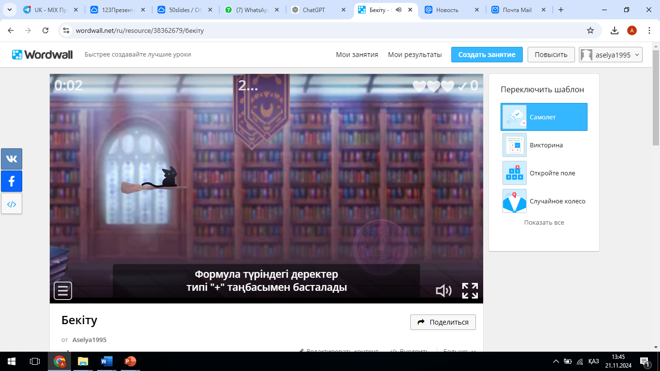Close the active Бекіту tab

[410, 10]
